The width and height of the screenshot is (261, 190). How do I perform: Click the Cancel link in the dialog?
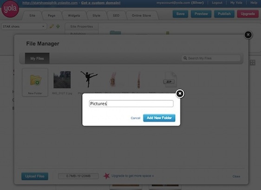pyautogui.click(x=135, y=118)
